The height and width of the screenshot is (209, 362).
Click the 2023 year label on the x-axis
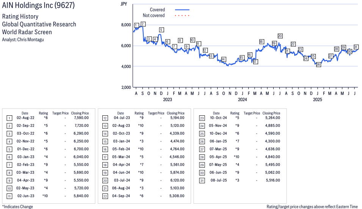tap(168, 99)
